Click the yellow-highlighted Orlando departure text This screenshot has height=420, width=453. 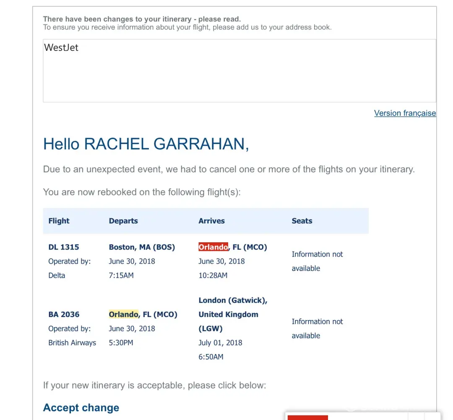click(x=123, y=314)
